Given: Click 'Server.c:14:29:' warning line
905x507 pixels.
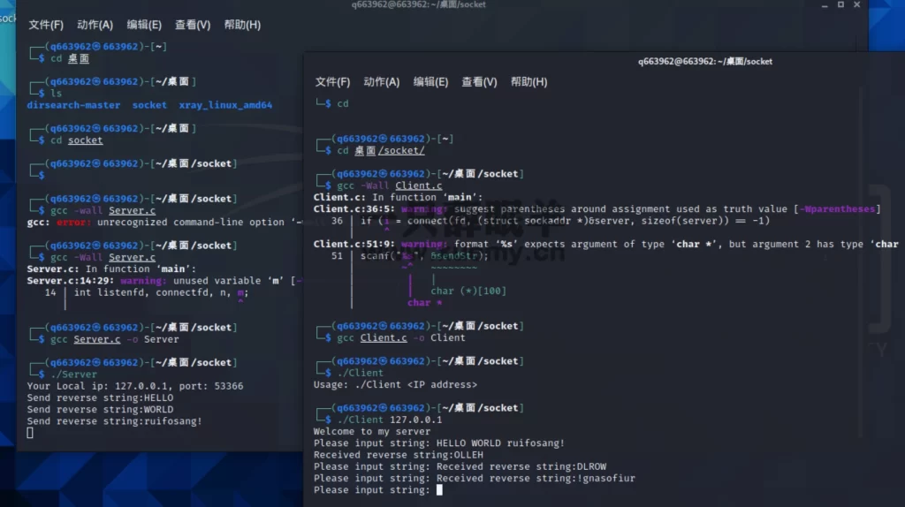Looking at the screenshot, I should point(164,281).
